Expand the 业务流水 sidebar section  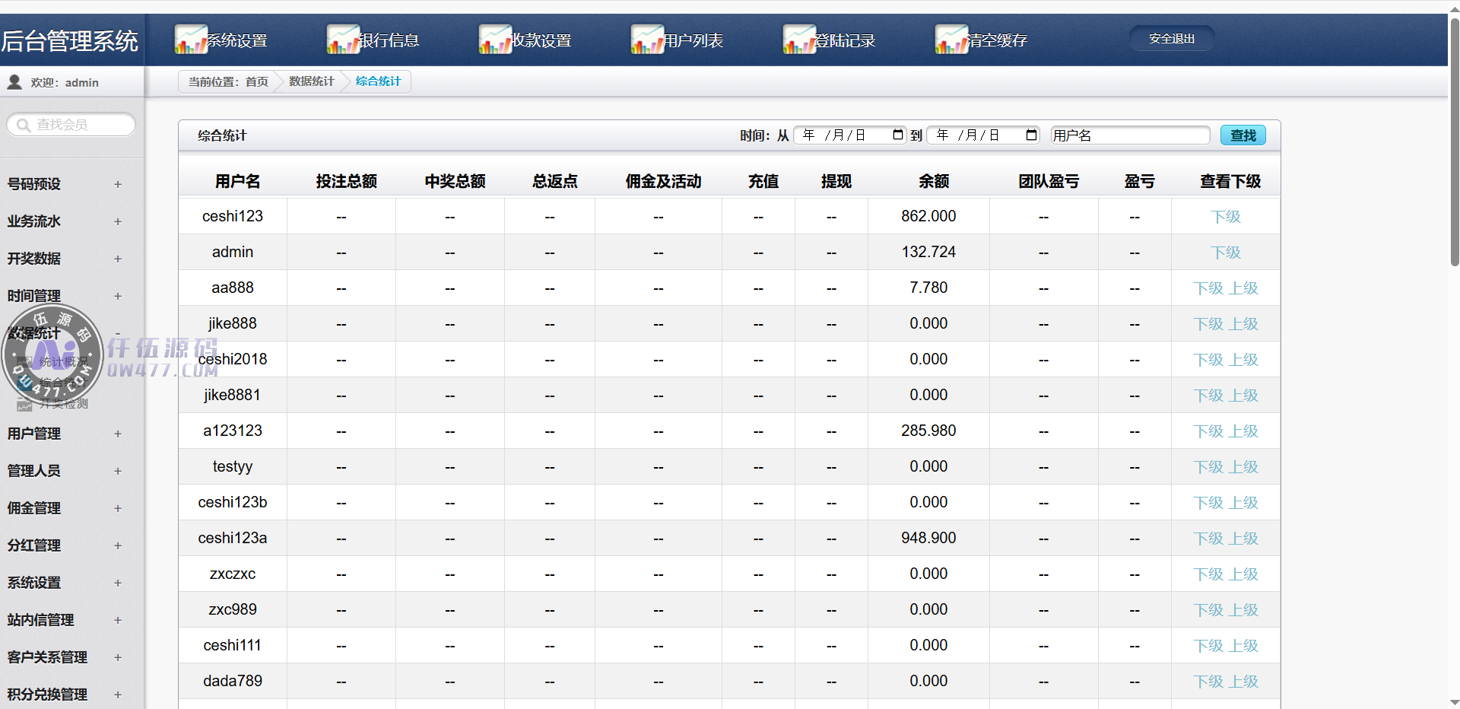pyautogui.click(x=118, y=221)
